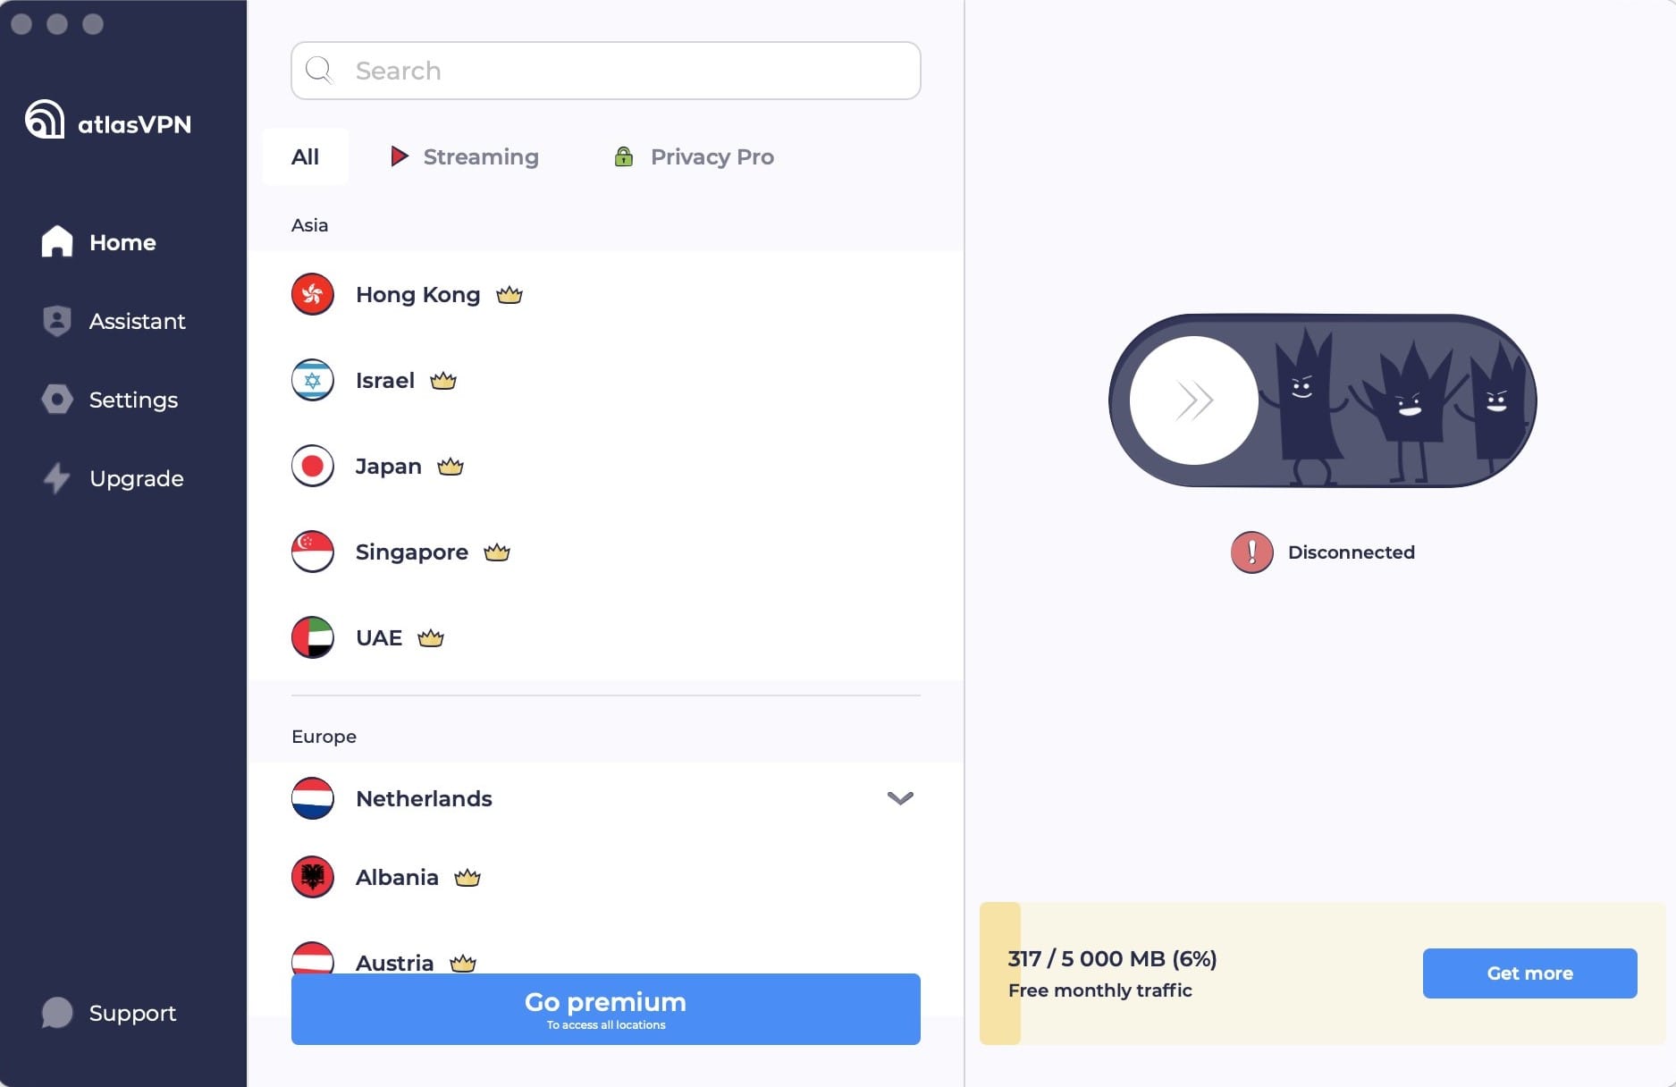Screen dimensions: 1676x1087
Task: Switch to the Privacy Pro tab
Action: point(695,156)
